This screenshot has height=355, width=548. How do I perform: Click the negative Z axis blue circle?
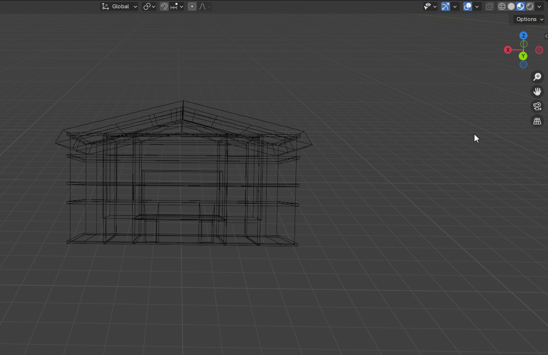[523, 64]
